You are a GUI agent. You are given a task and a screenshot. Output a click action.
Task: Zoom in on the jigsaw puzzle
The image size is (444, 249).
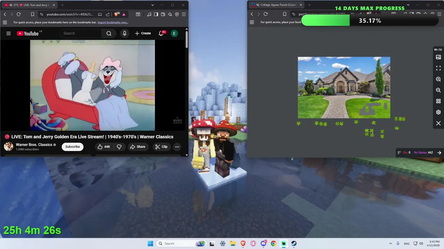(438, 79)
